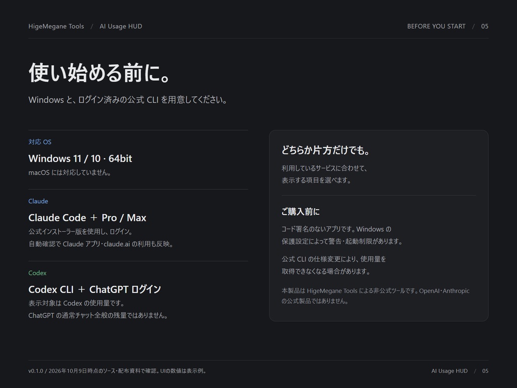The image size is (517, 388).
Task: Click the subtitle starting "Windows と、ログイン済み"
Action: click(128, 100)
